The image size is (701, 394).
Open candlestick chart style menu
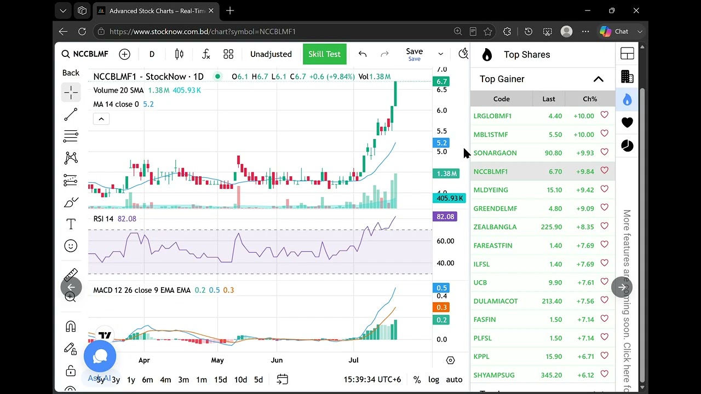(179, 54)
